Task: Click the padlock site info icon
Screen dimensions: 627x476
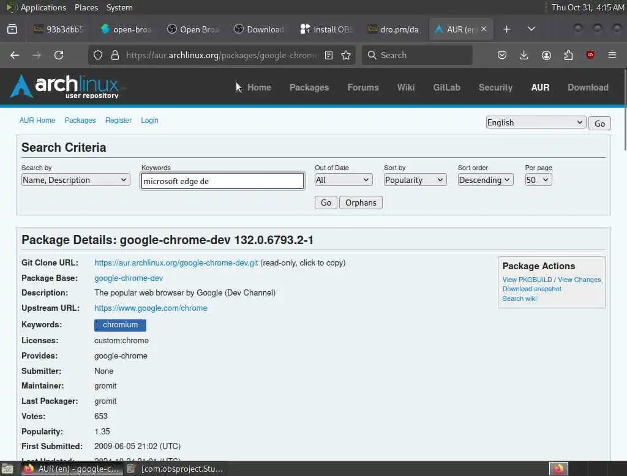Action: click(115, 55)
